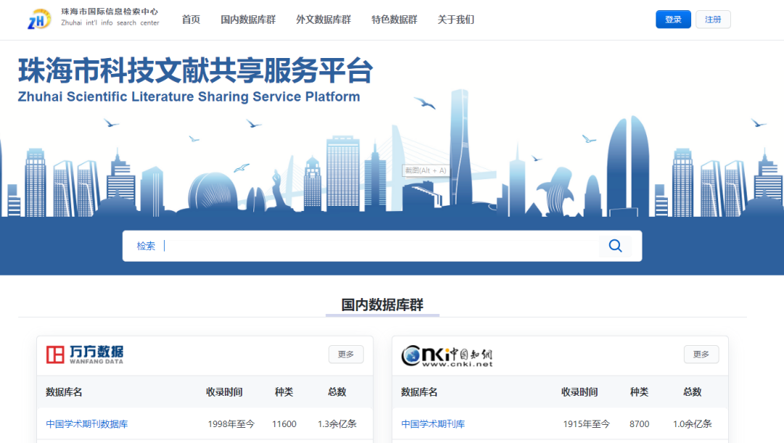Open 国内数据库群 navigation menu

click(x=248, y=20)
